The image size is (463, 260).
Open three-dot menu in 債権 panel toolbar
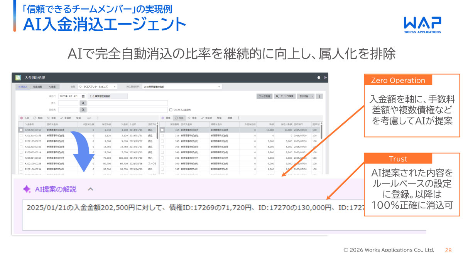[x=239, y=118]
